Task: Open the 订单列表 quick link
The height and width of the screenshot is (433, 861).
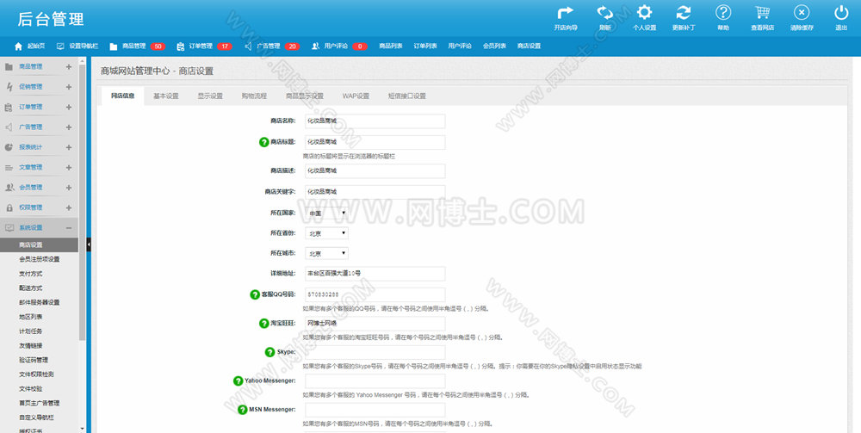Action: pos(425,46)
